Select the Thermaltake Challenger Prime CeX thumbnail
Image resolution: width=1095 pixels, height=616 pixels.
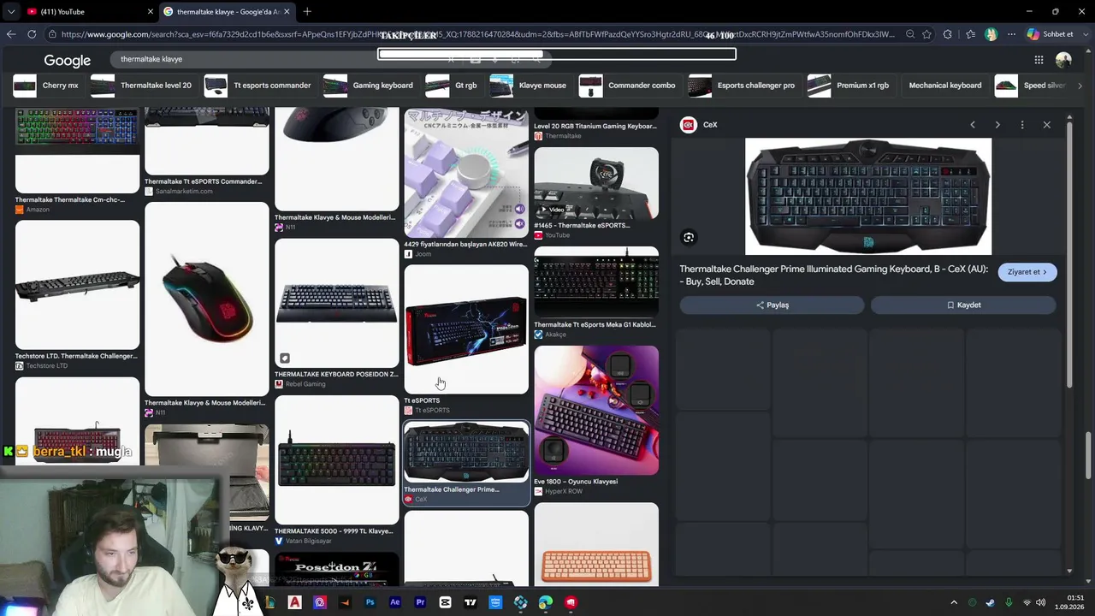(466, 452)
